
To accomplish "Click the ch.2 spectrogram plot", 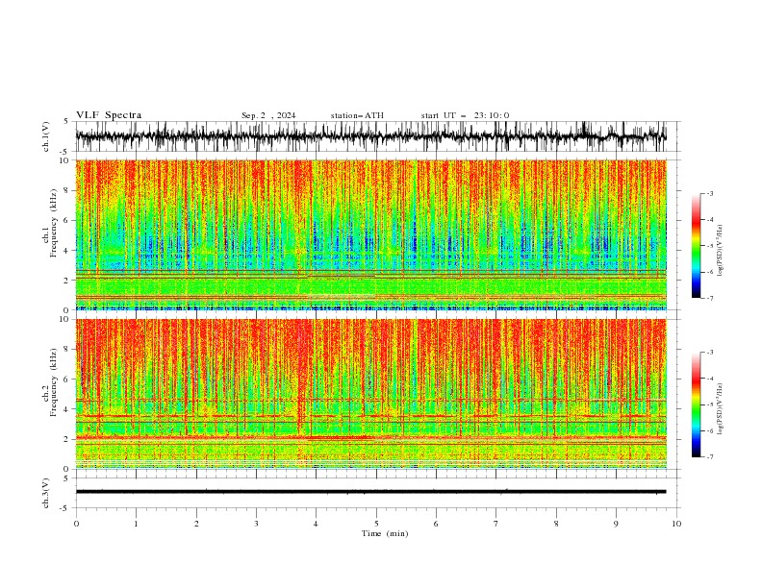I will 370,394.
